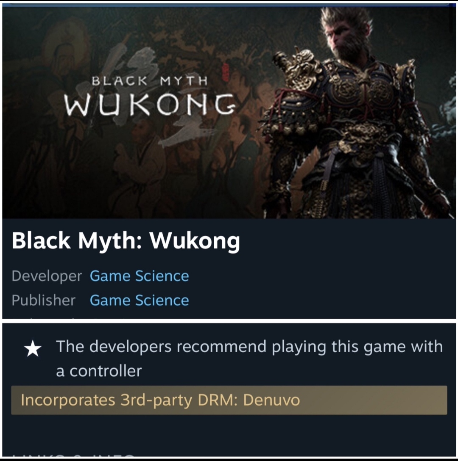Click the small BLACK MYTH banner text

tap(150, 80)
